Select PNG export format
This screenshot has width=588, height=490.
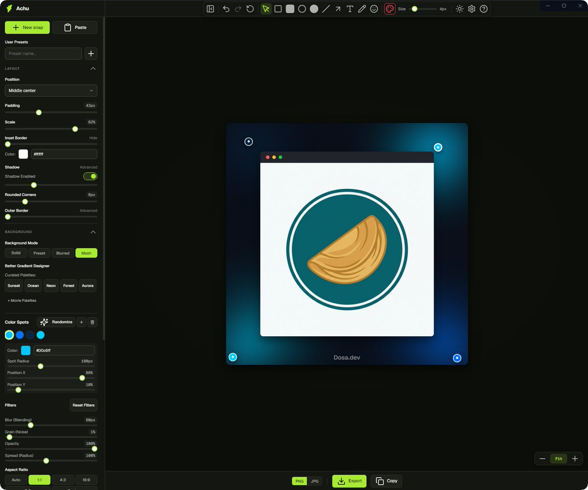(299, 481)
